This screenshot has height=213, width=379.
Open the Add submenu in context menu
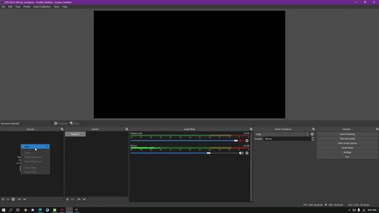pyautogui.click(x=36, y=147)
